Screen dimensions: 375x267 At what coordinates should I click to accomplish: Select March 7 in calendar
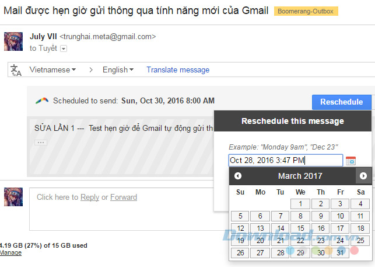(x=281, y=216)
